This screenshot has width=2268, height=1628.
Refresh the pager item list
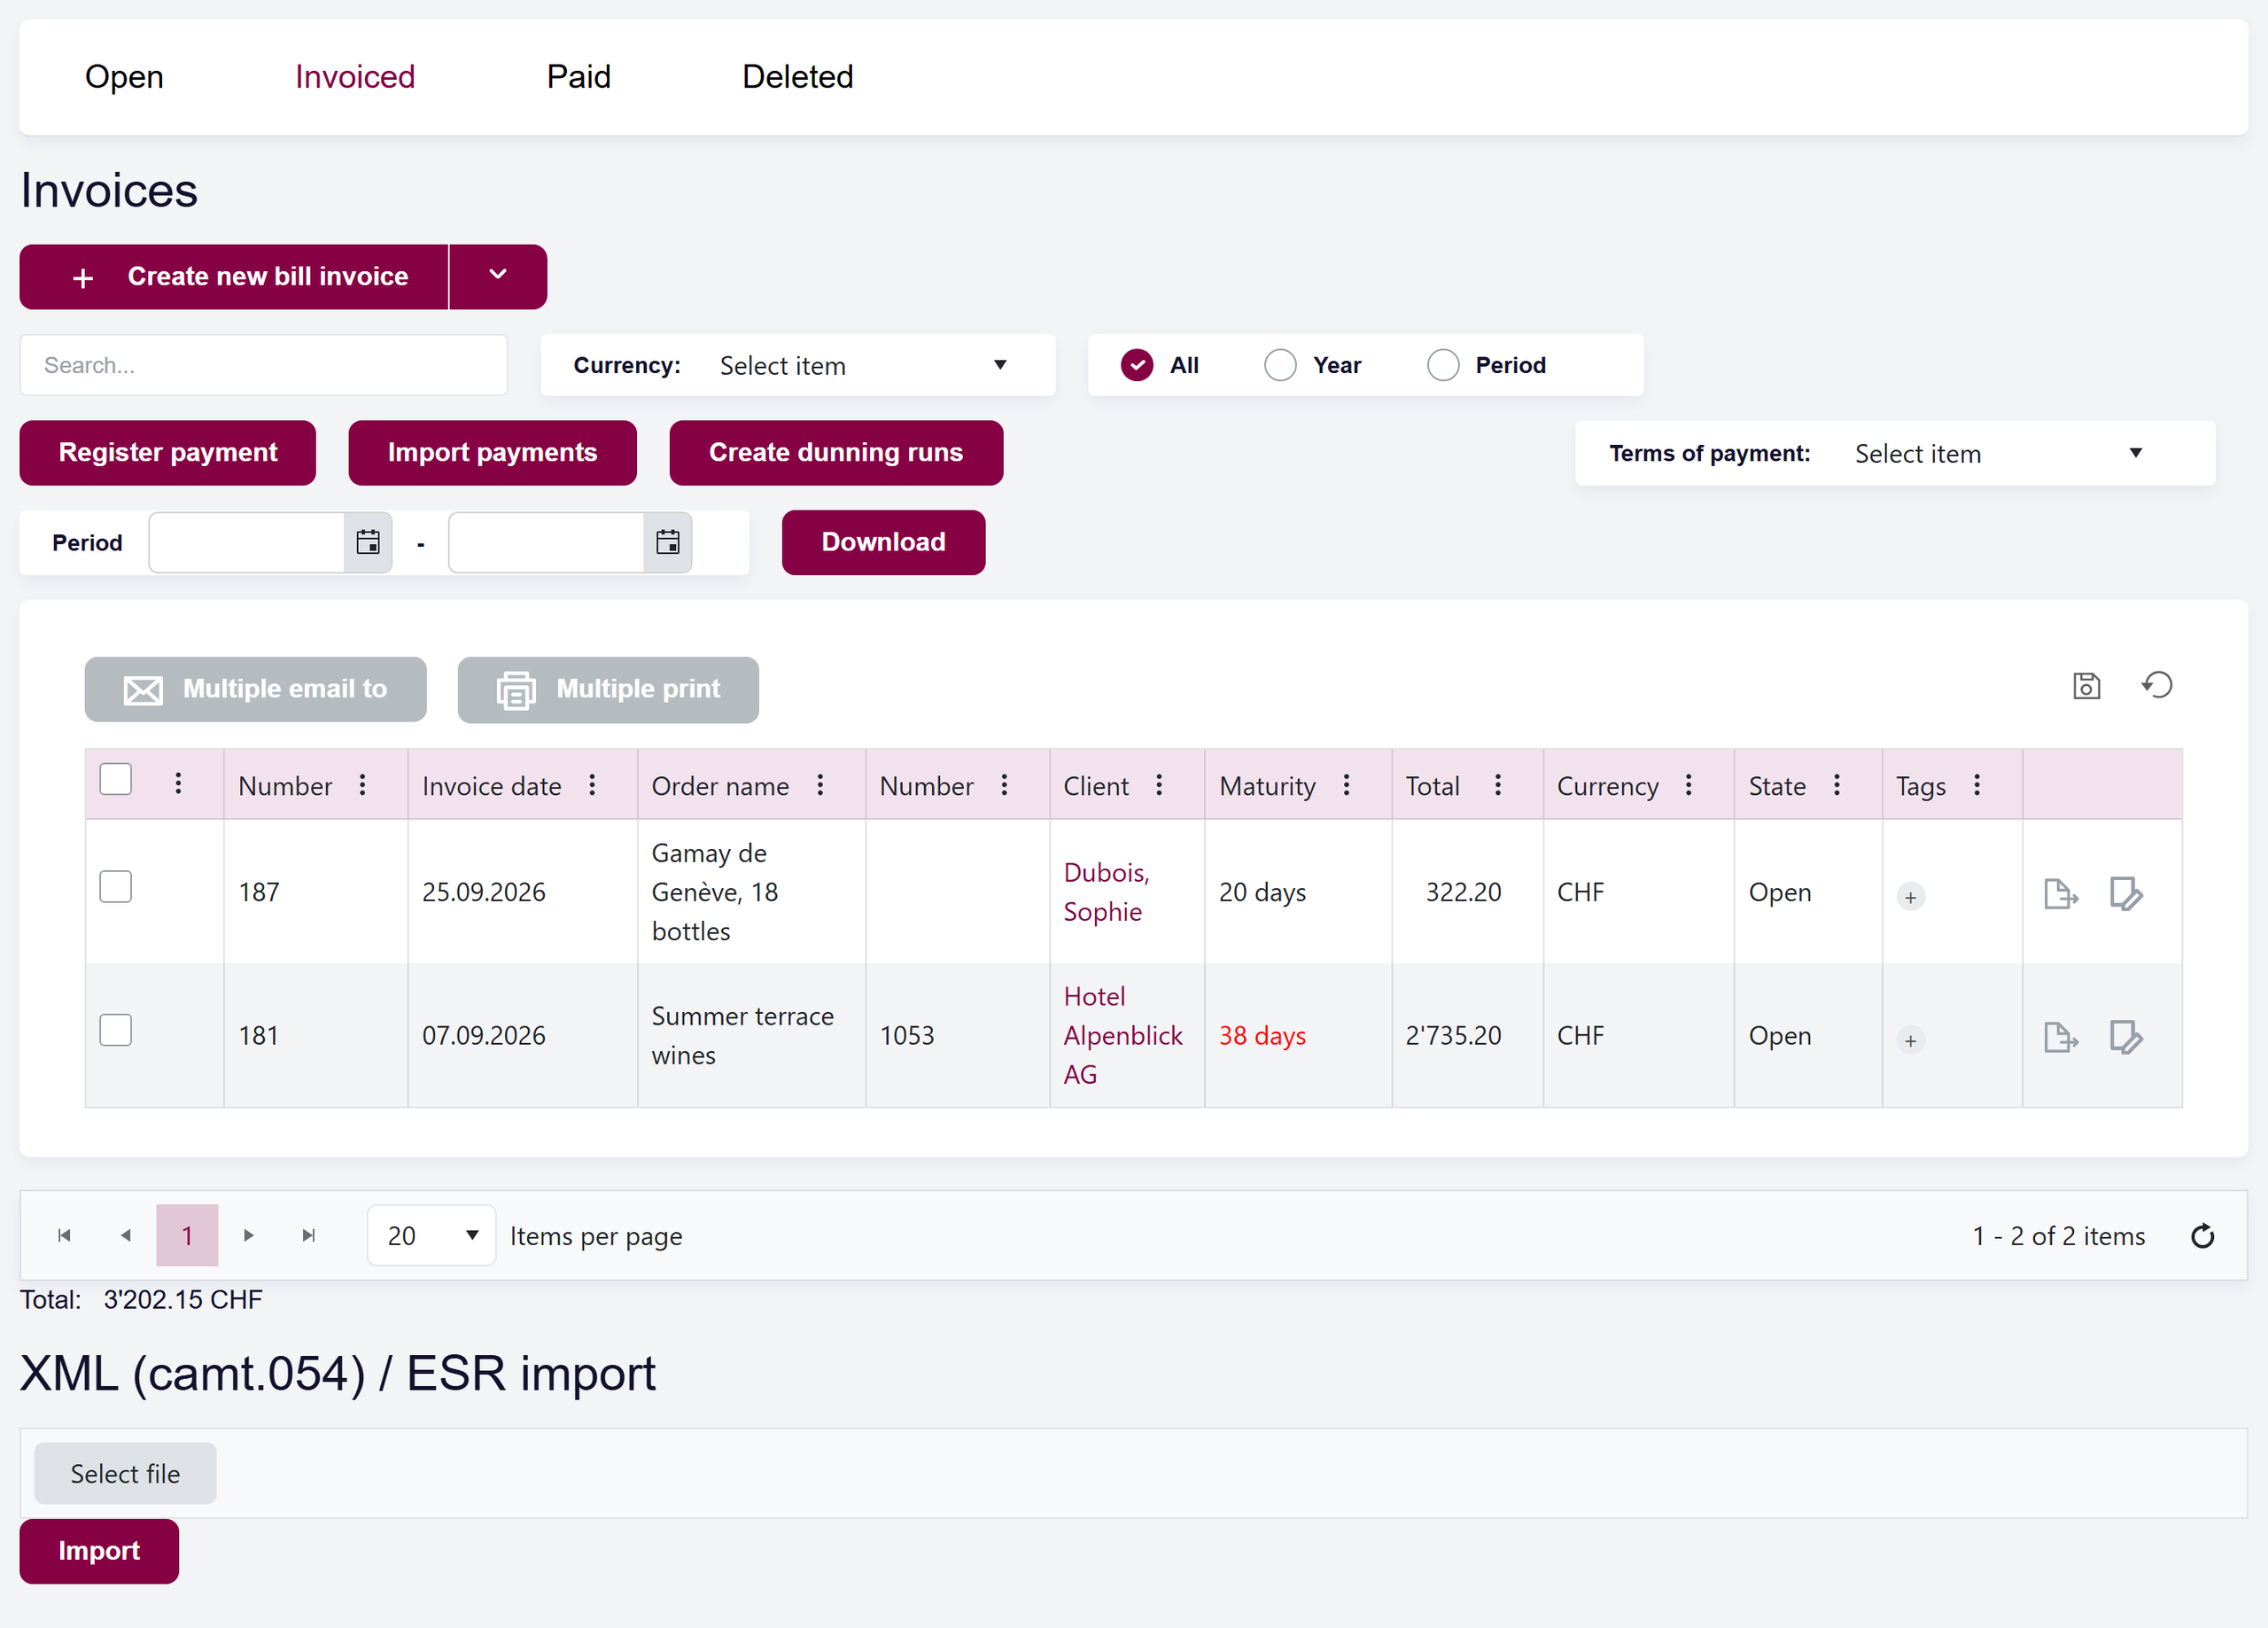pos(2202,1237)
